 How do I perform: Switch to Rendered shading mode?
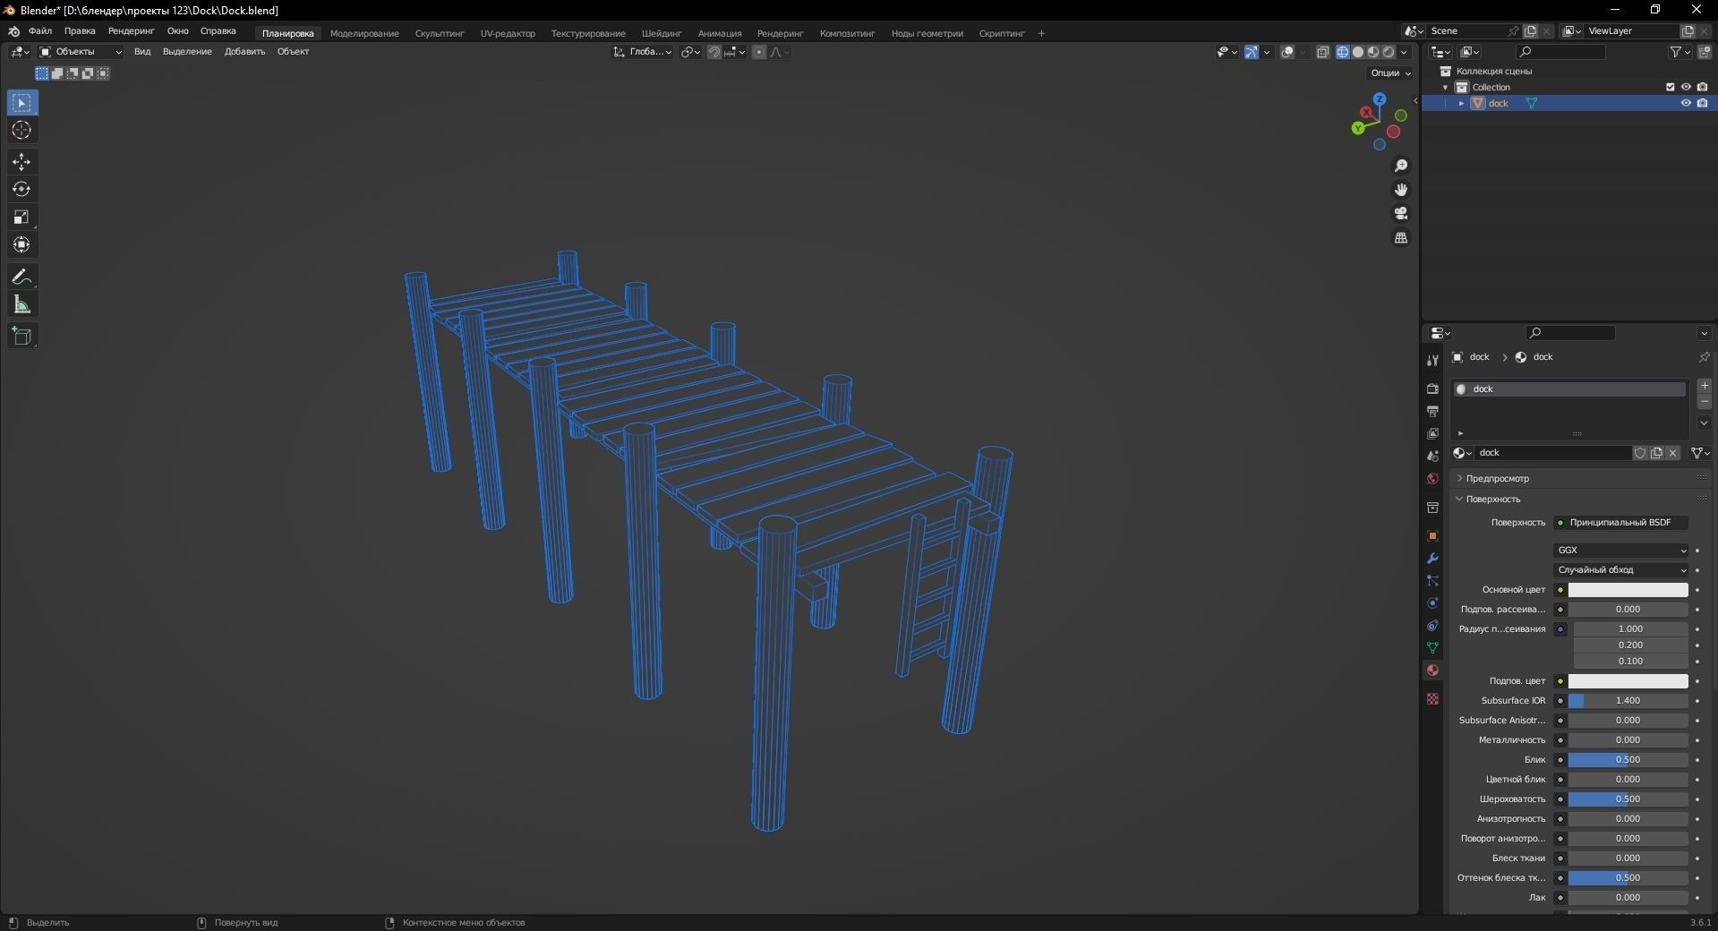click(x=1388, y=52)
